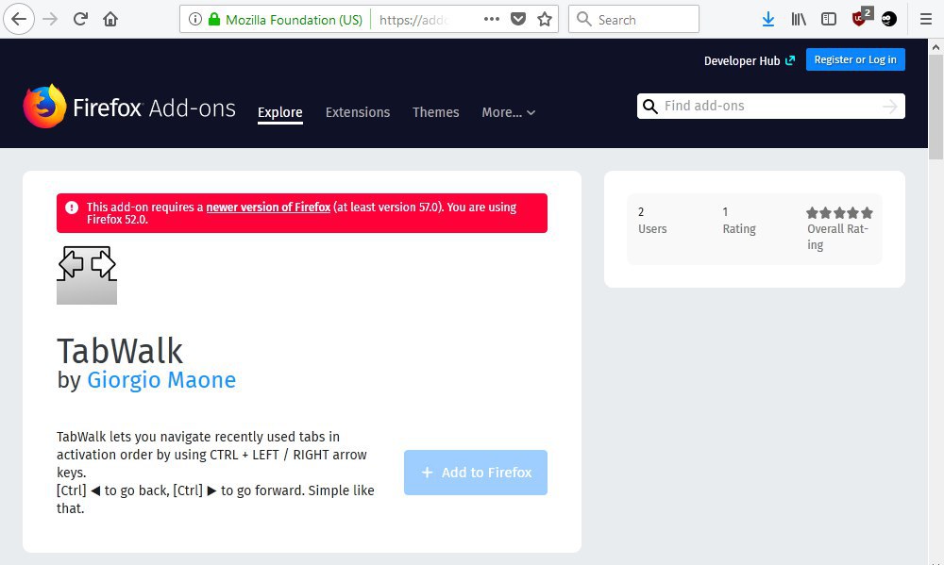Focus the Find add-ons search field
This screenshot has height=565, width=944.
point(770,106)
